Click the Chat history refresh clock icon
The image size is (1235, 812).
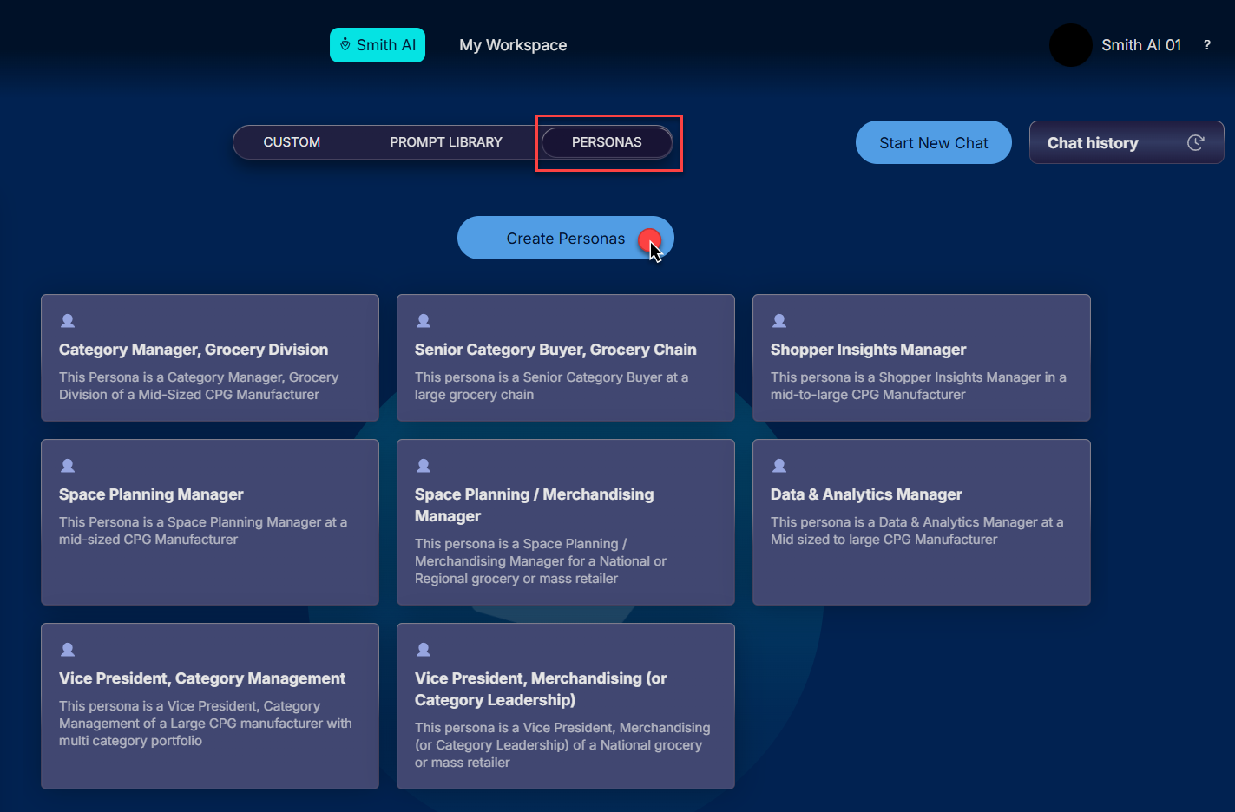pos(1195,143)
